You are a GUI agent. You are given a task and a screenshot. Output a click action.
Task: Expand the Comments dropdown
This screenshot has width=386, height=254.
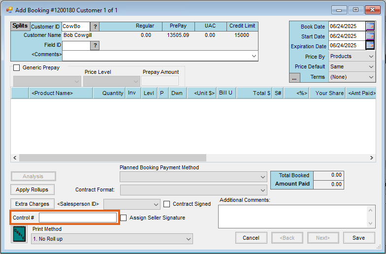point(254,56)
